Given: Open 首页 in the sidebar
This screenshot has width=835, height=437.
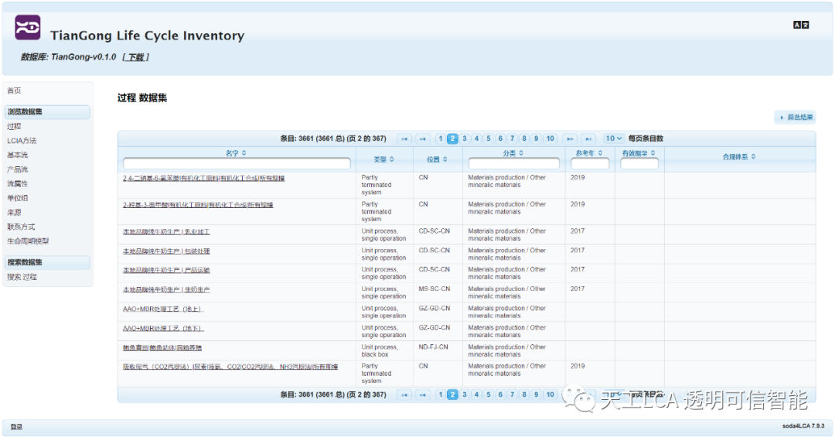Looking at the screenshot, I should (x=15, y=90).
